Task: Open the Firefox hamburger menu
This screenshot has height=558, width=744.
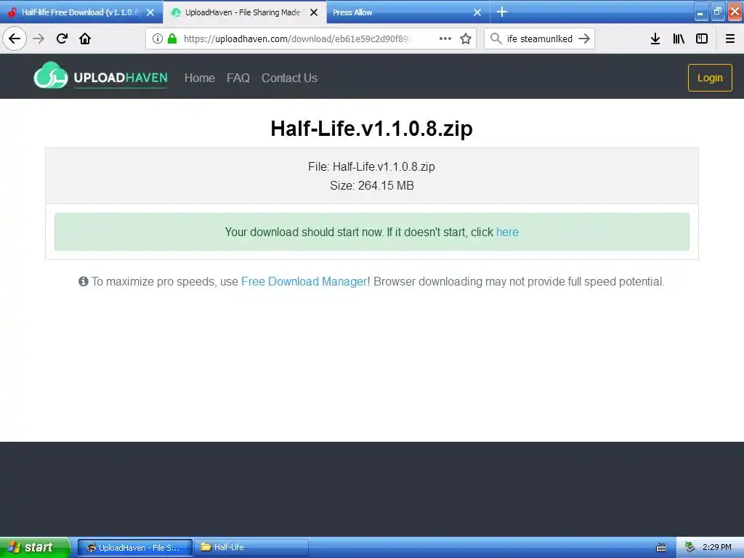Action: click(x=729, y=39)
